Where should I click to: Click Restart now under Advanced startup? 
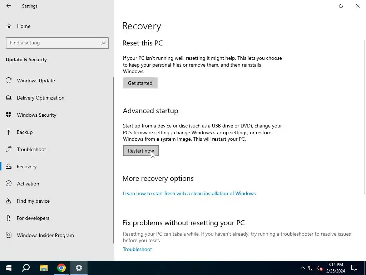[141, 151]
